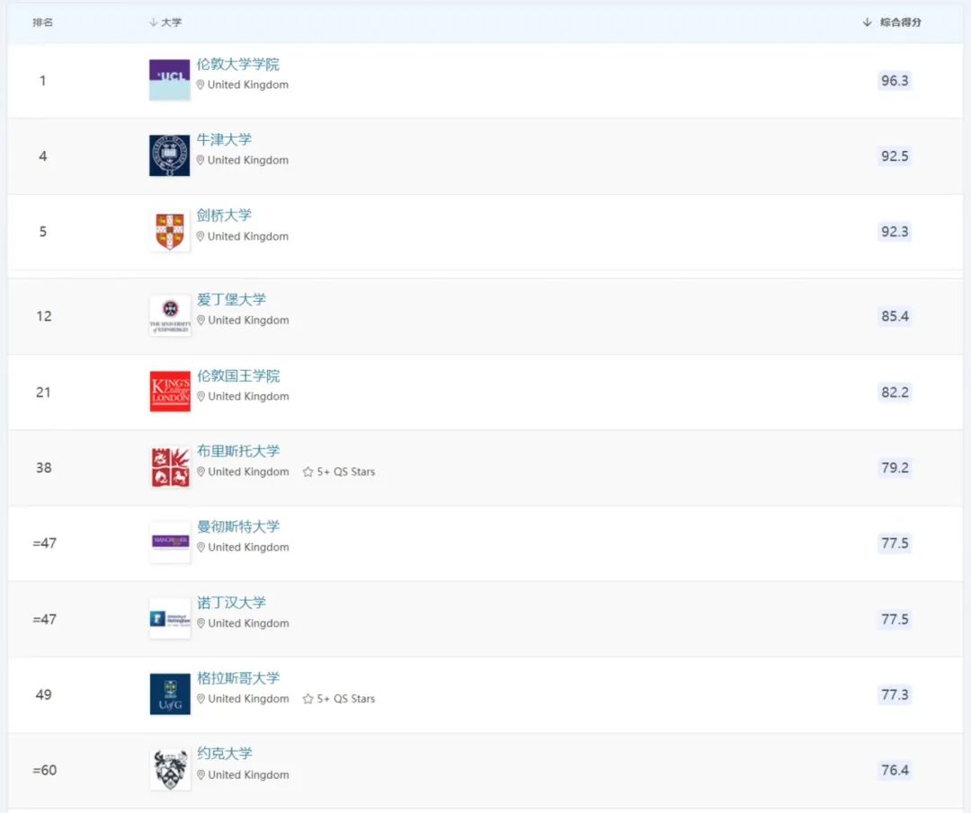
Task: Open the 伦敦国王学院 link
Action: (x=238, y=376)
